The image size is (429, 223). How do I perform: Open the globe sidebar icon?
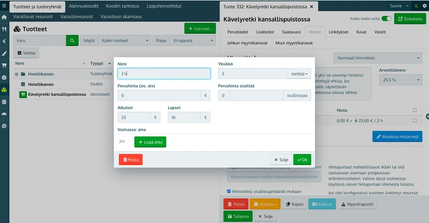[x=4, y=126]
